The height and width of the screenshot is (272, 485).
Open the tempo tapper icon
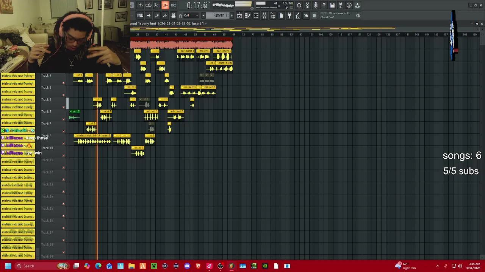pyautogui.click(x=298, y=15)
